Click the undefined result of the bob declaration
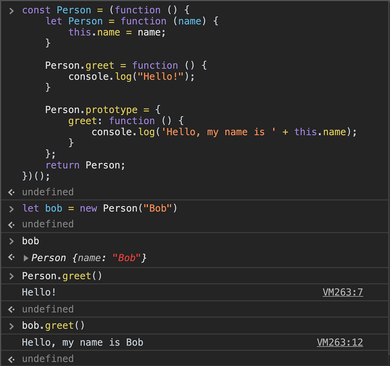The height and width of the screenshot is (366, 390). point(48,224)
